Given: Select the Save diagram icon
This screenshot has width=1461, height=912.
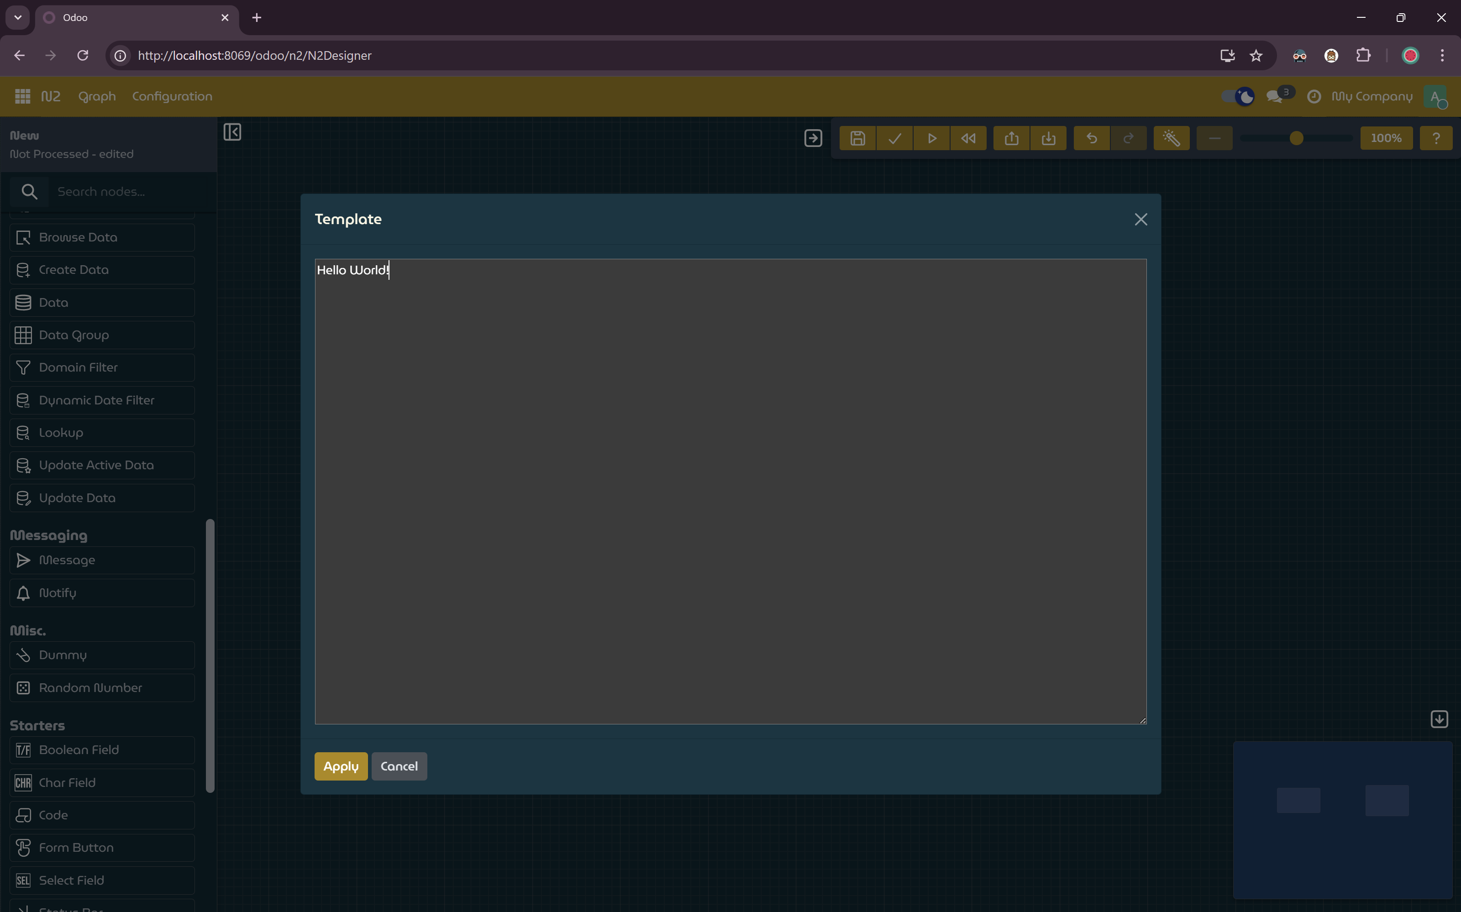Looking at the screenshot, I should (857, 137).
